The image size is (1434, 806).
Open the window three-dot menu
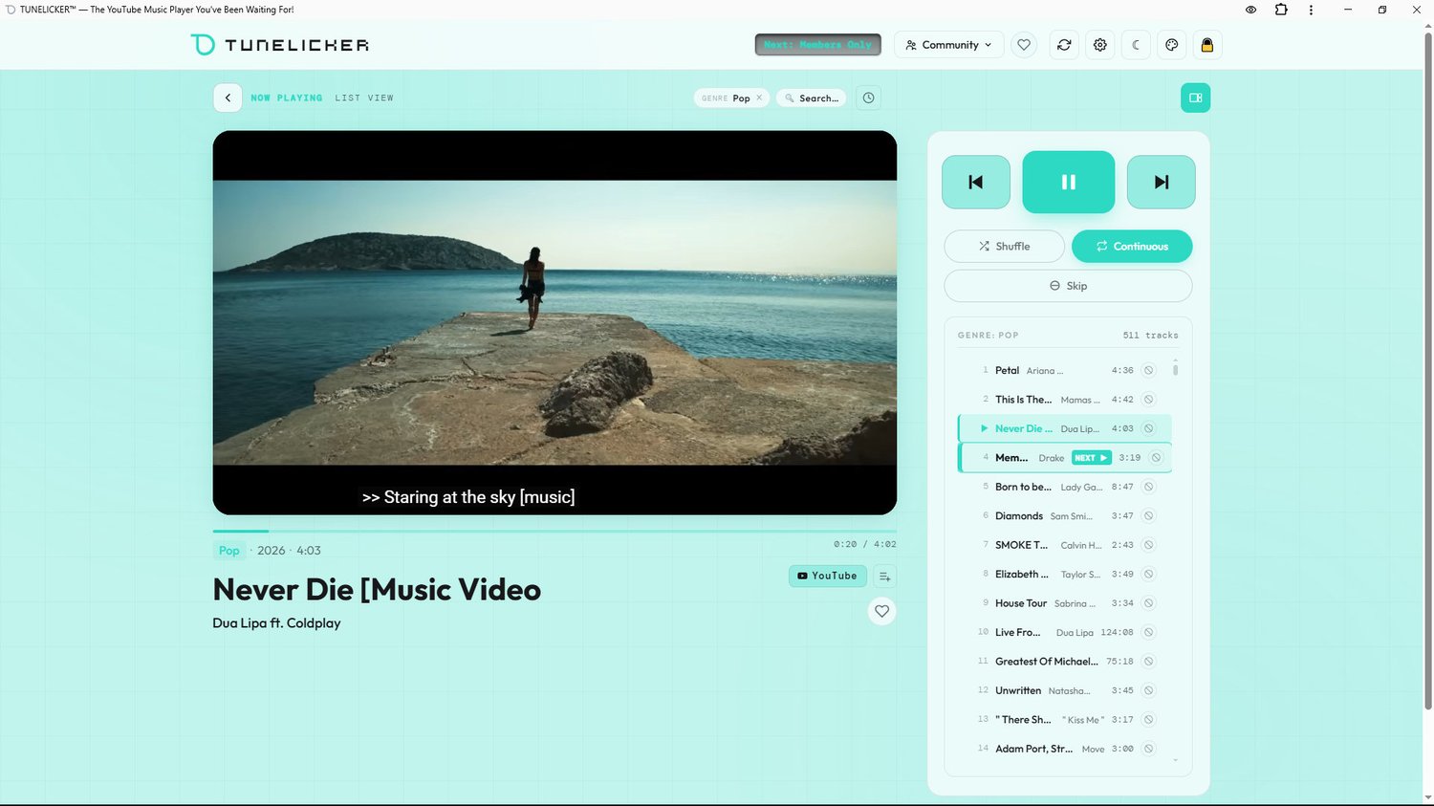coord(1311,10)
